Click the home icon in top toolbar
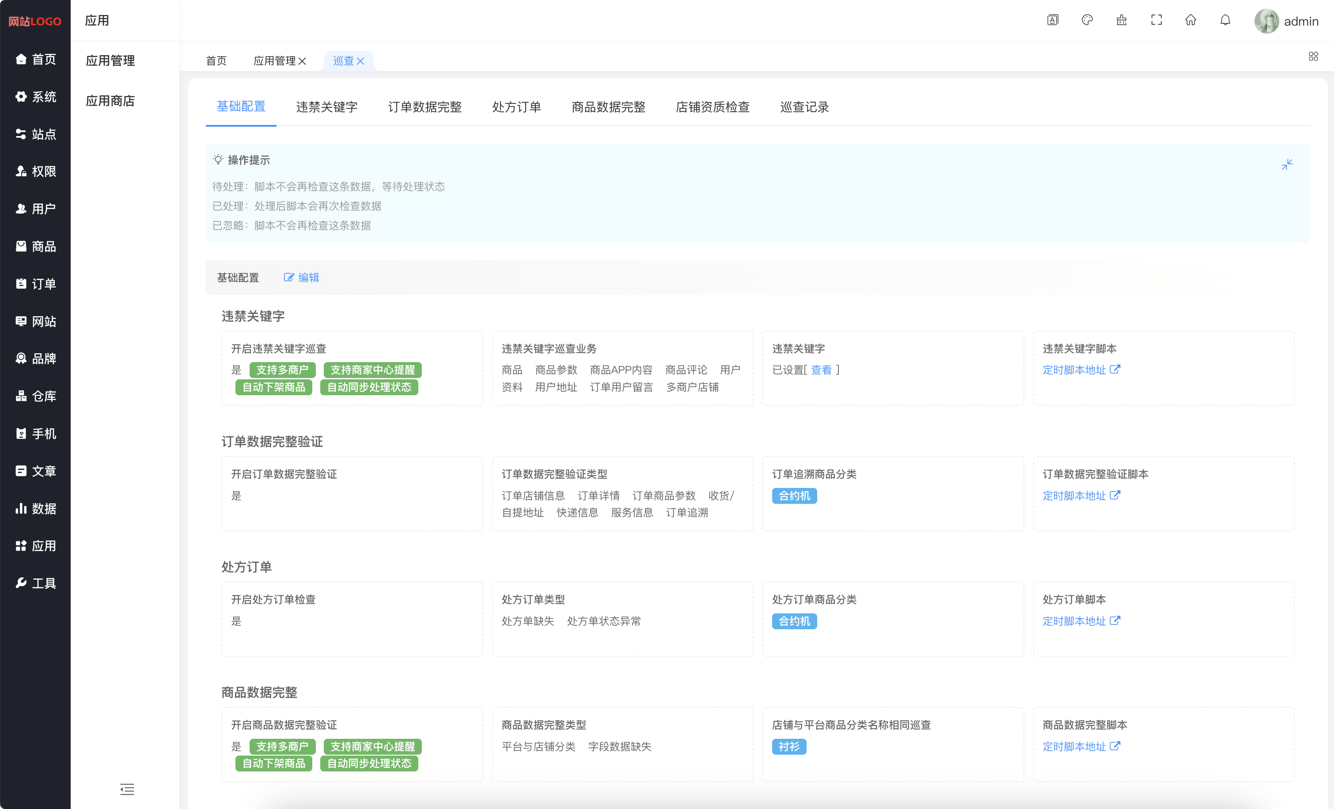The image size is (1334, 809). point(1190,21)
